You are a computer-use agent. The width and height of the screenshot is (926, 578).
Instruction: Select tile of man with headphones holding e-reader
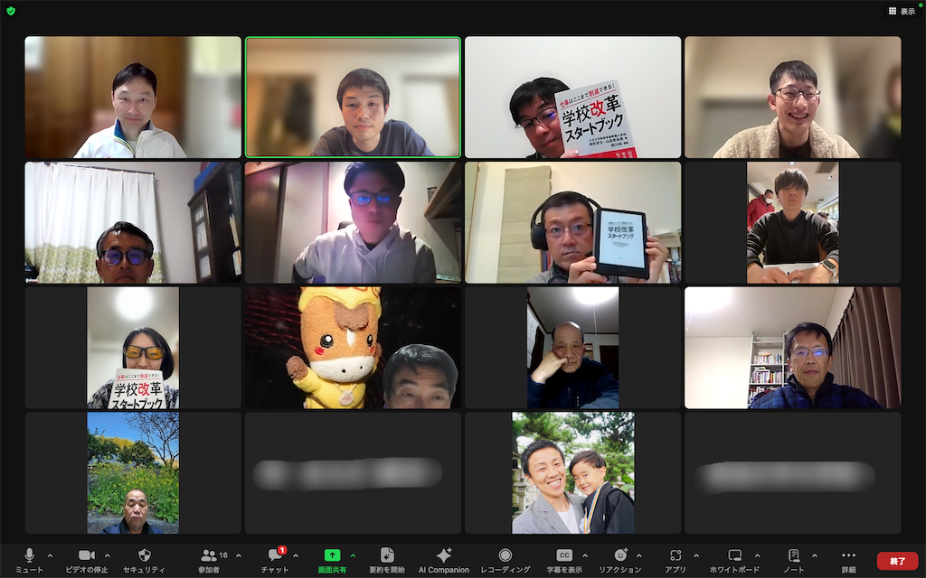[x=572, y=222]
